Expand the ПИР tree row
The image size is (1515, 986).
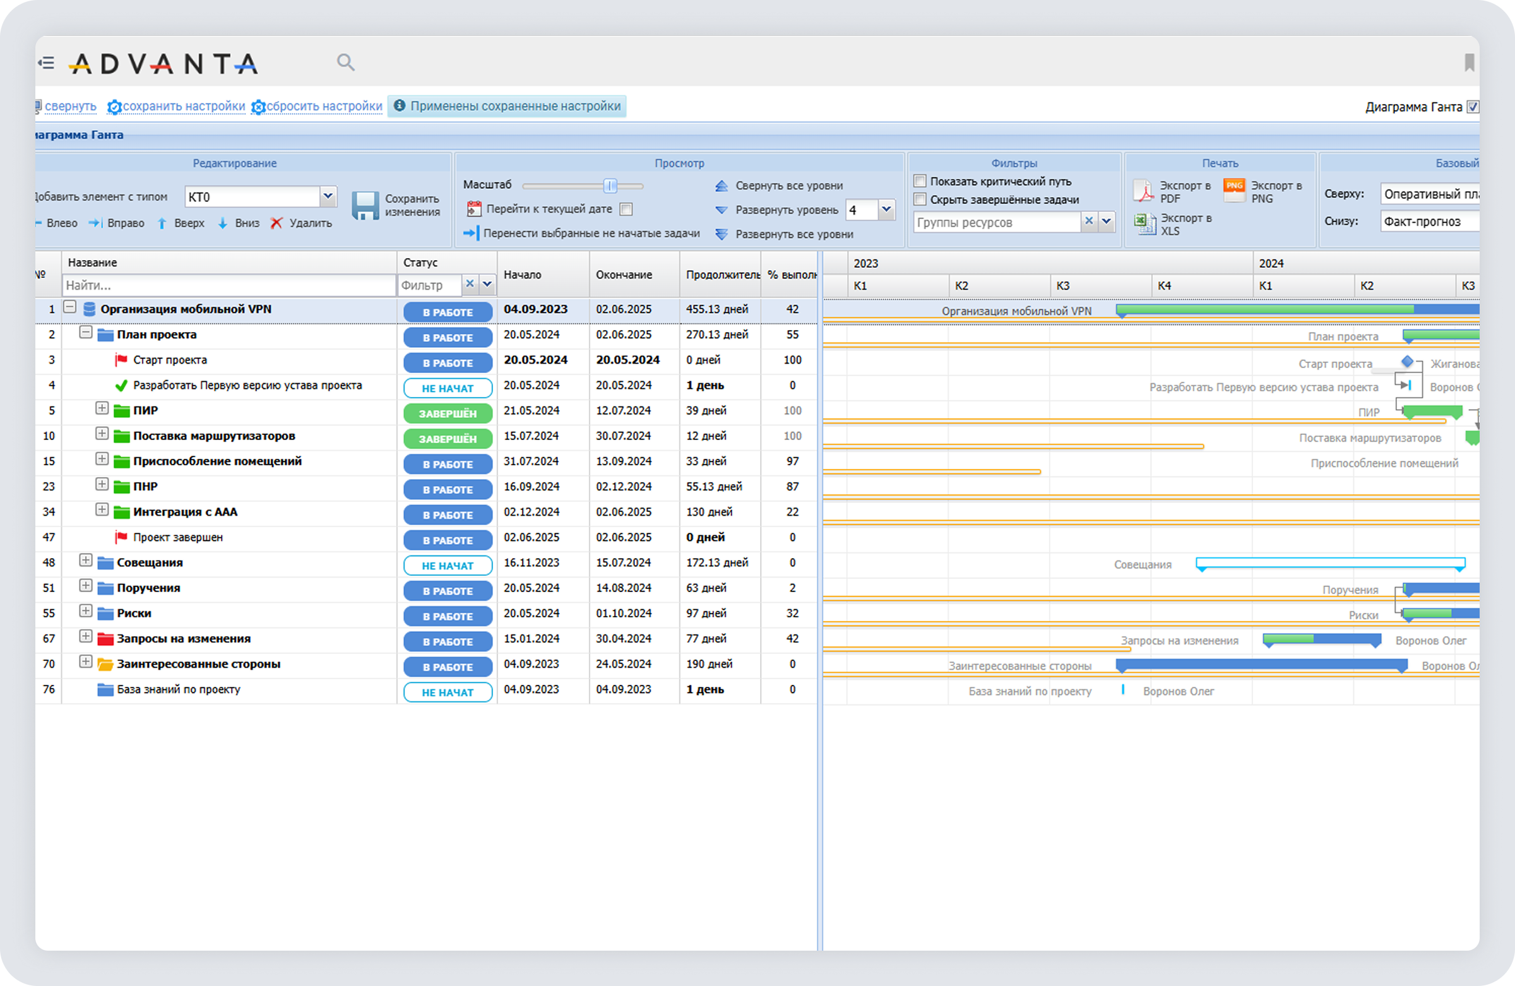click(102, 408)
